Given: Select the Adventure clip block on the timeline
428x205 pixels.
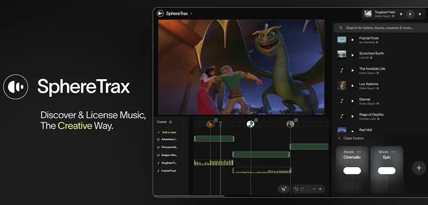Looking at the screenshot, I should [214, 139].
